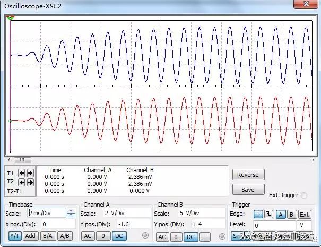
Task: Edit Channel A Scale field
Action: point(127,213)
